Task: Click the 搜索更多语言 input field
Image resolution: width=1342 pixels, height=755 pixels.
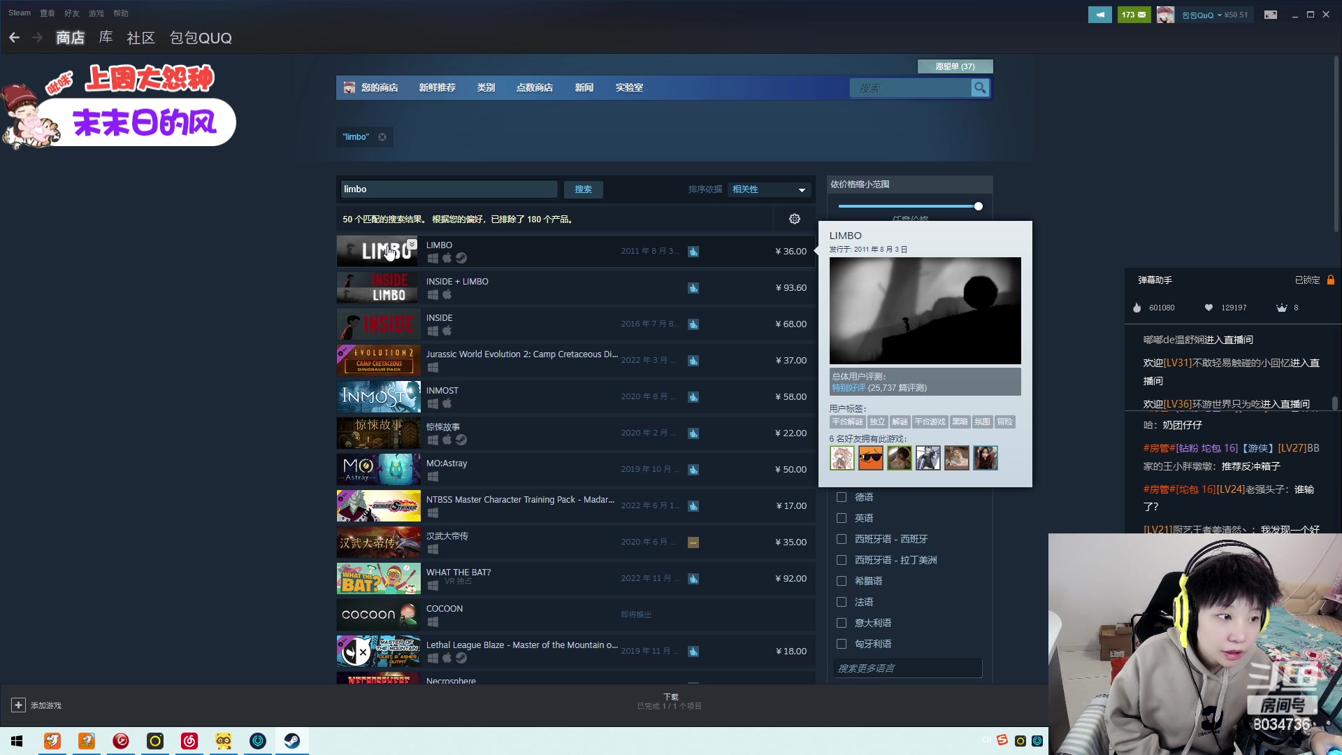Action: click(x=907, y=669)
